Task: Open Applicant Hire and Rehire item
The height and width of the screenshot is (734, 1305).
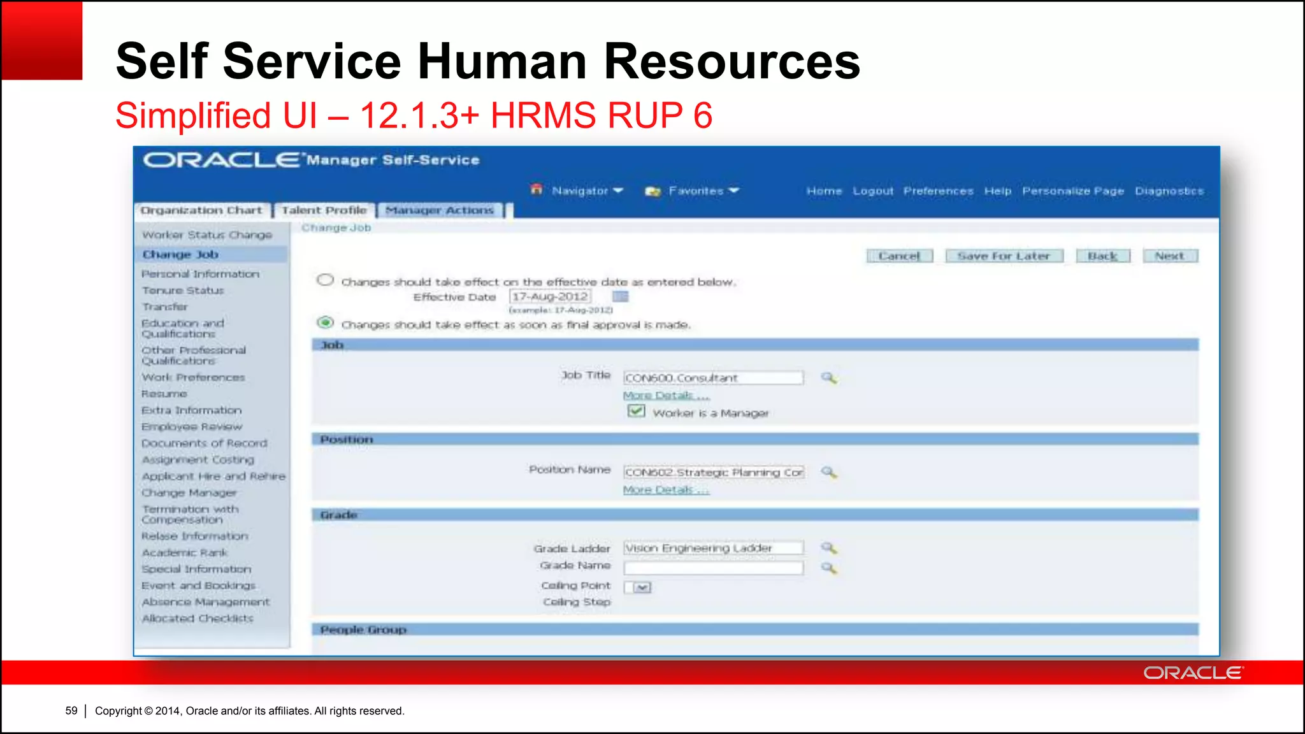Action: pyautogui.click(x=213, y=477)
